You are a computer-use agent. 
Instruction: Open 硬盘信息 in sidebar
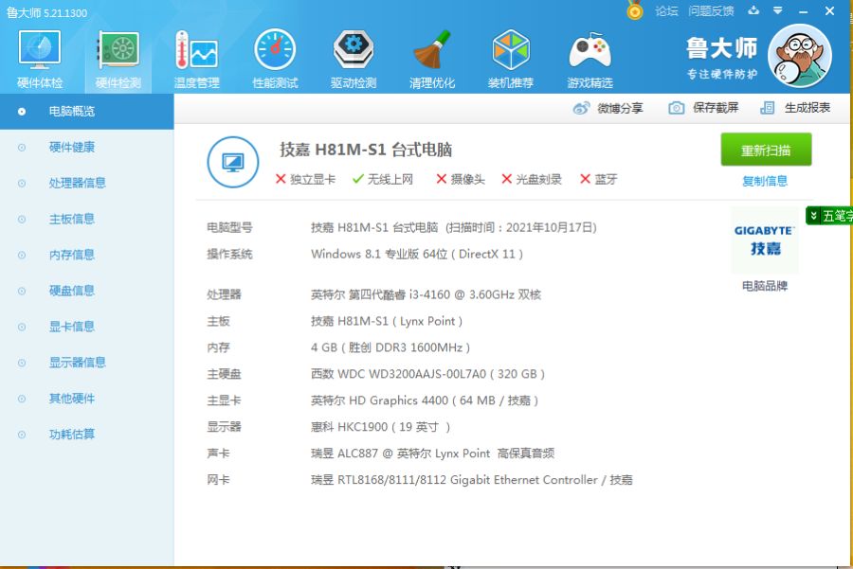[87, 291]
